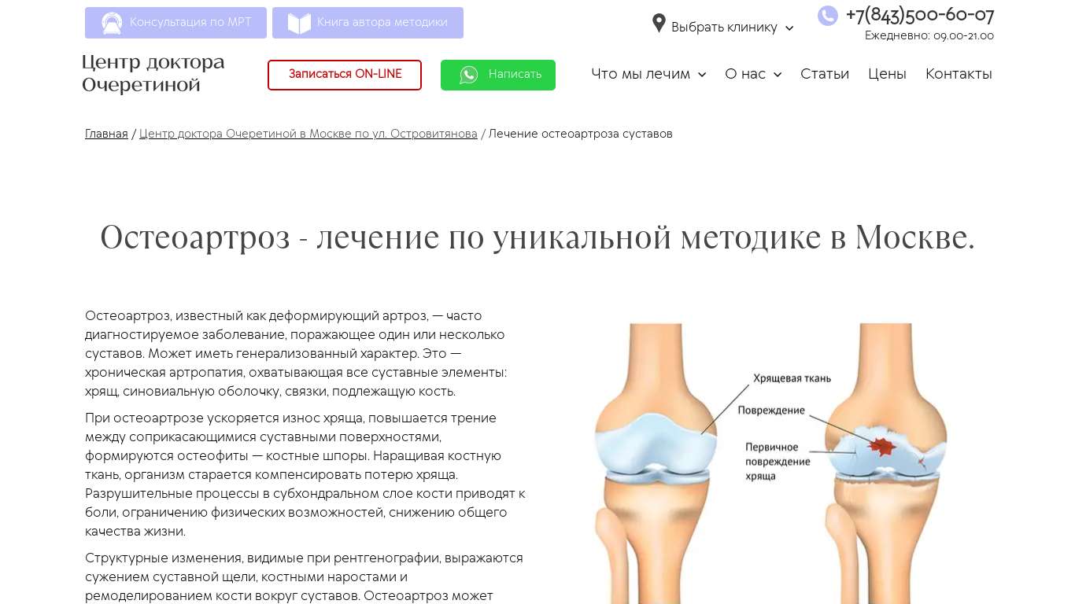Open the Консультация по МРТ button
Image resolution: width=1075 pixels, height=604 pixels.
coord(175,23)
